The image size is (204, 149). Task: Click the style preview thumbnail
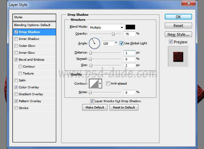[x=178, y=56]
